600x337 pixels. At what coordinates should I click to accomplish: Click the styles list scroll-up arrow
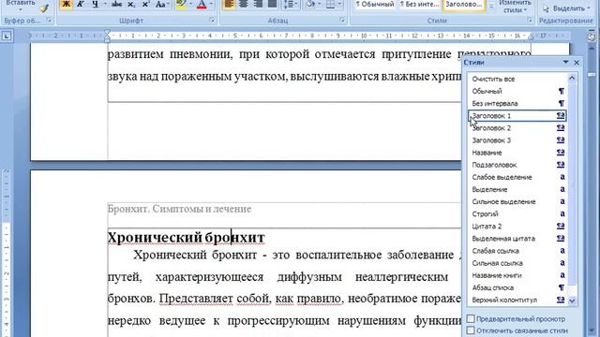pos(572,78)
